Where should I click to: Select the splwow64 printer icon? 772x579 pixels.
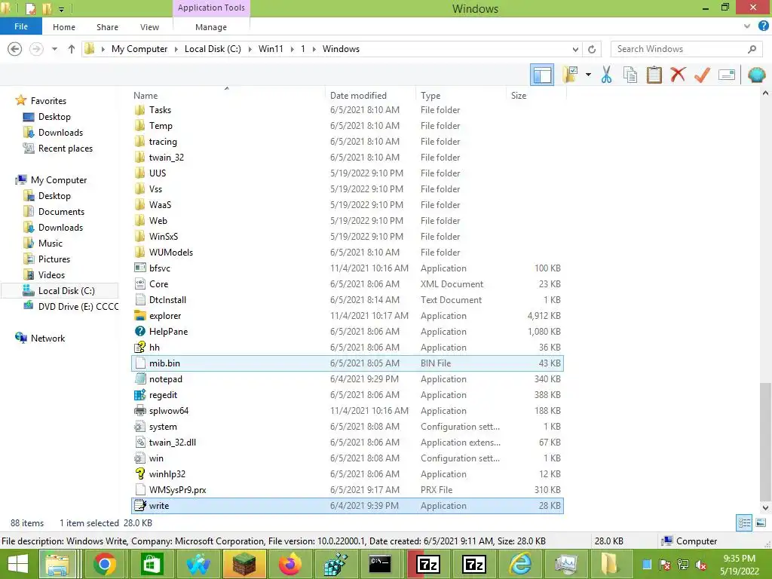click(x=139, y=411)
